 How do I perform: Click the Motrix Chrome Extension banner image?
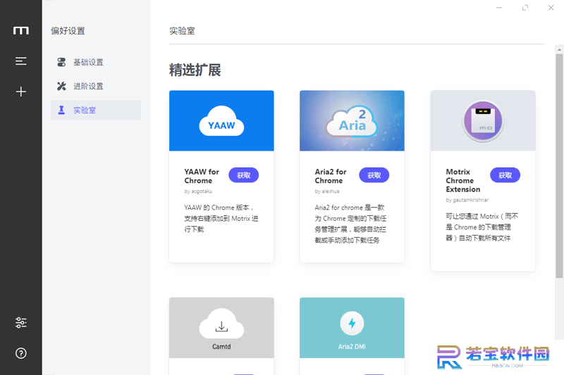tap(483, 120)
